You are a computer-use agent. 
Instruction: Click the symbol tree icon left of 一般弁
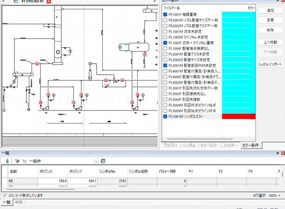pyautogui.click(x=24, y=161)
